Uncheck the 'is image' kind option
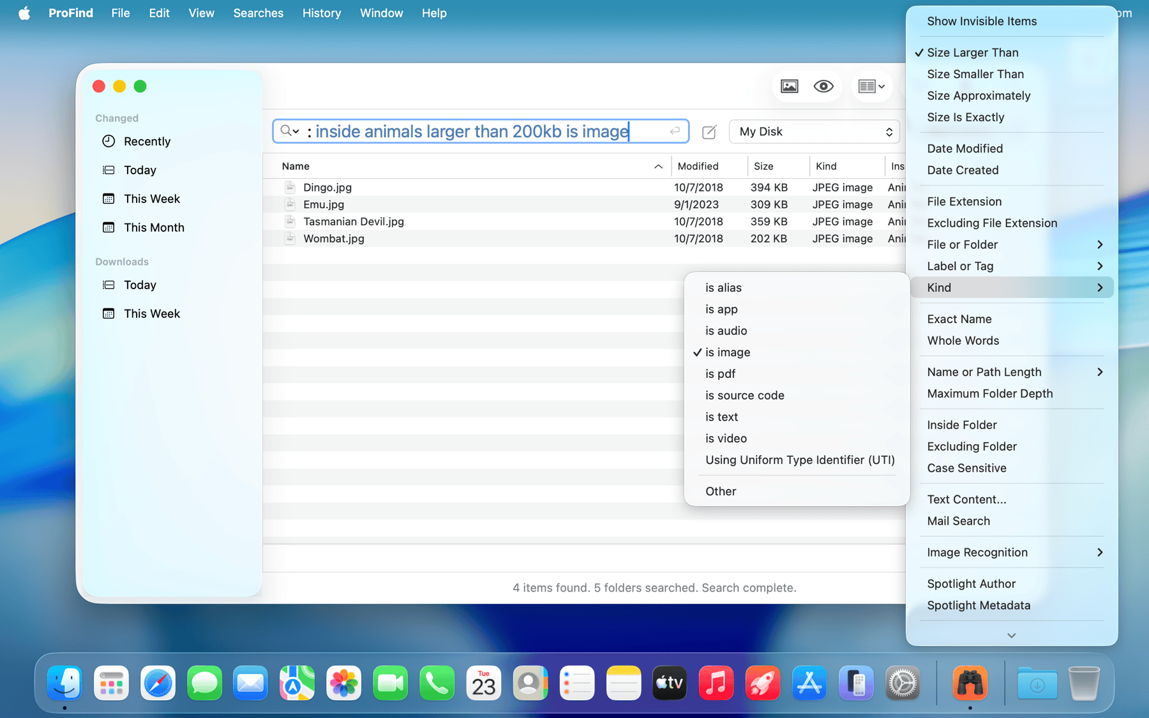The width and height of the screenshot is (1149, 718). pos(797,352)
